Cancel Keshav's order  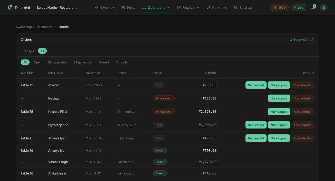pyautogui.click(x=303, y=98)
